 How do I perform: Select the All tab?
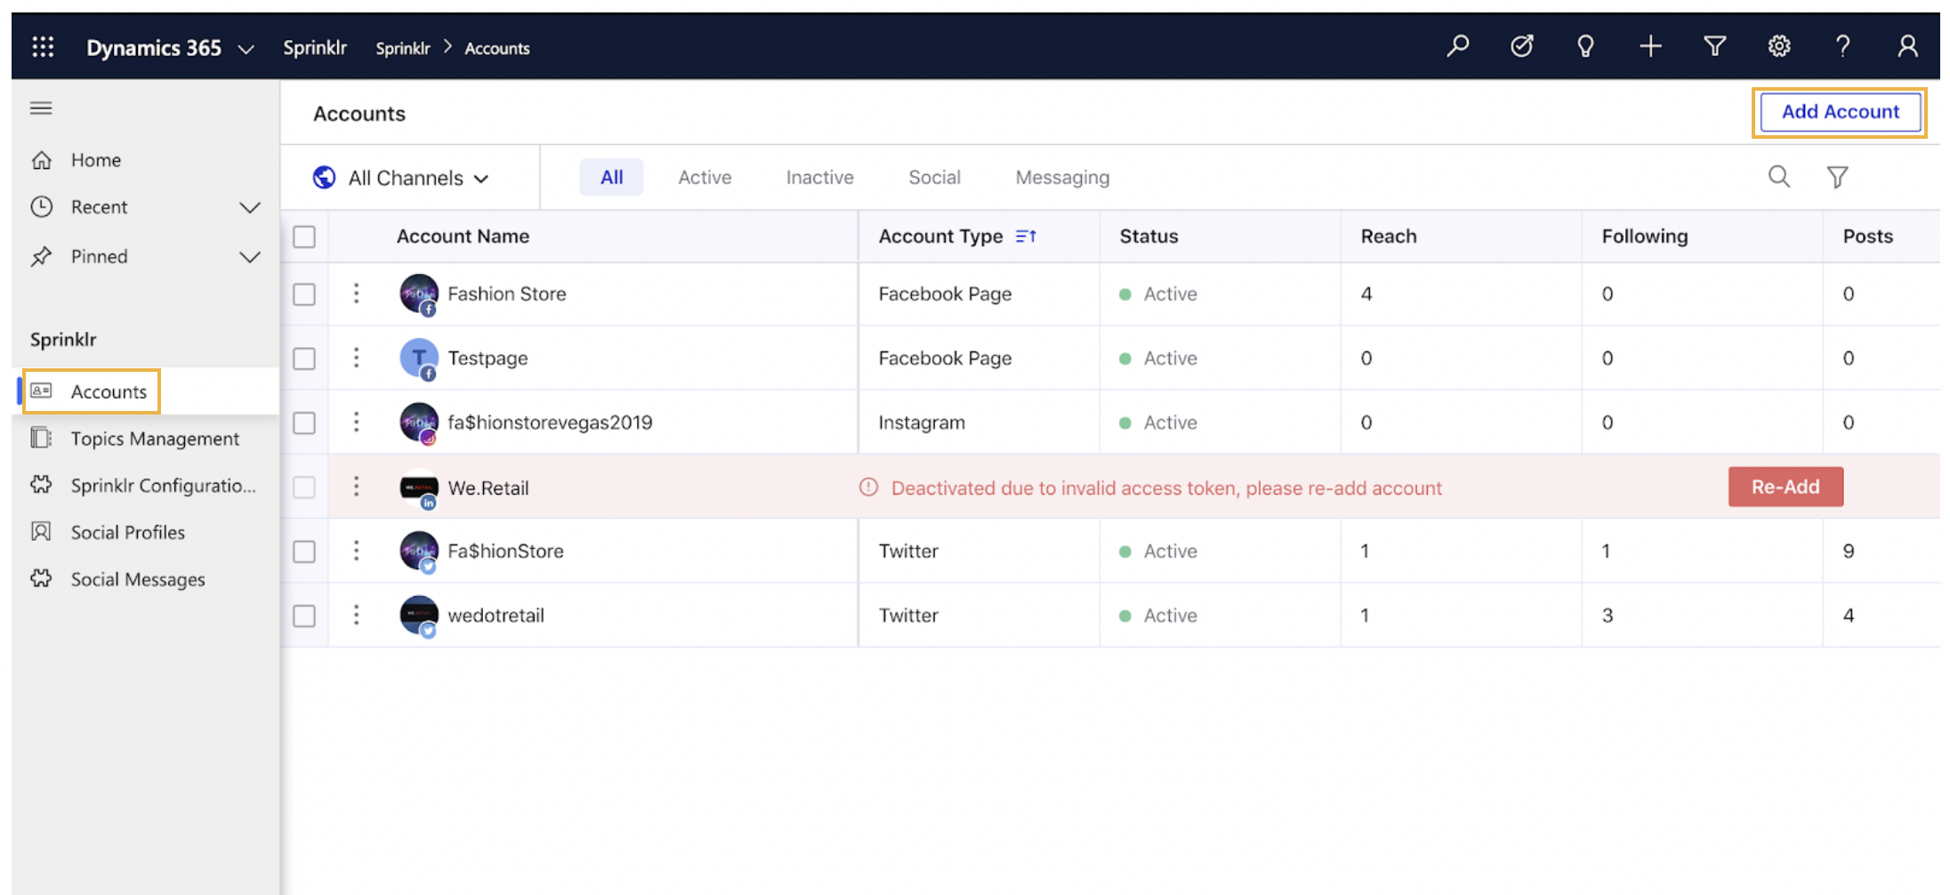[611, 177]
